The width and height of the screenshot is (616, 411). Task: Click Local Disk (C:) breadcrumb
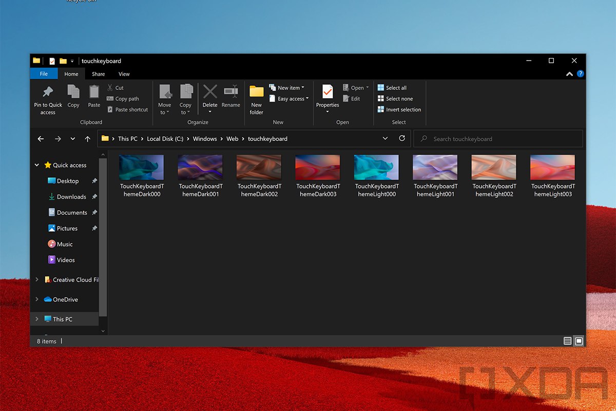tap(165, 139)
